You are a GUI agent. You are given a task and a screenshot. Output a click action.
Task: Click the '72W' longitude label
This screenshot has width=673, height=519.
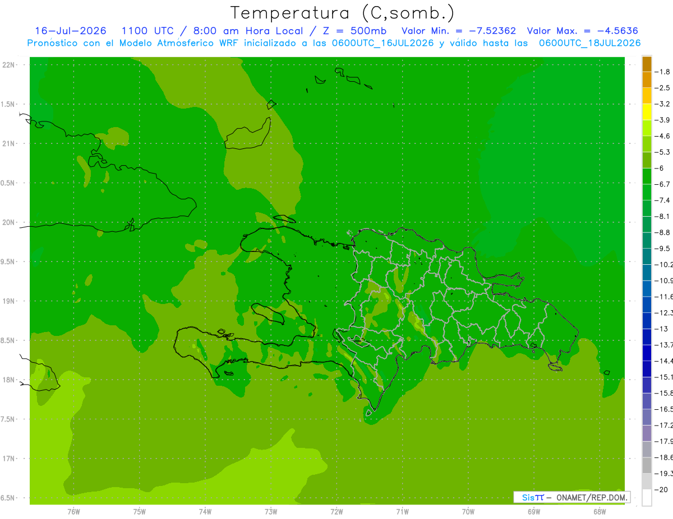336,511
